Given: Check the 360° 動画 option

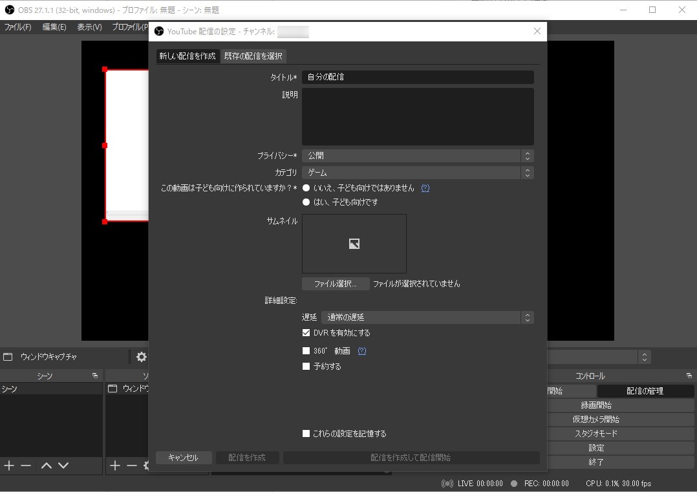Looking at the screenshot, I should click(x=306, y=350).
